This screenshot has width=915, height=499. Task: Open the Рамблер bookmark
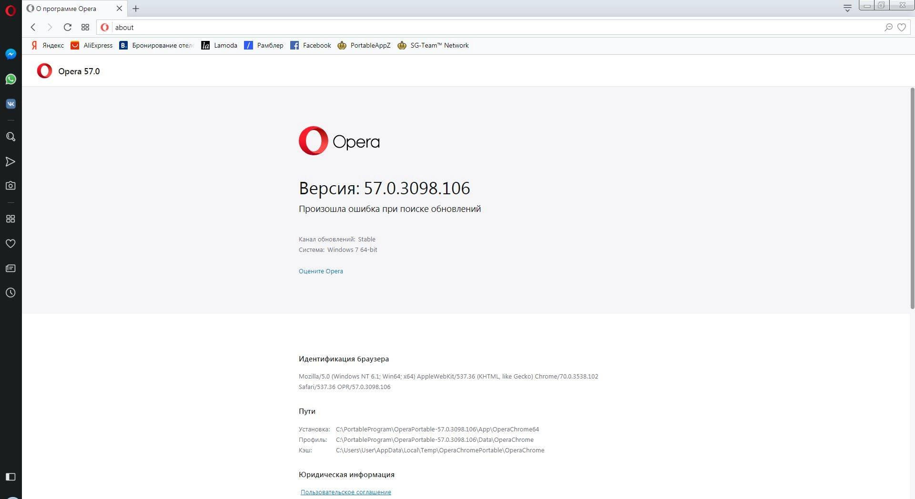[264, 45]
